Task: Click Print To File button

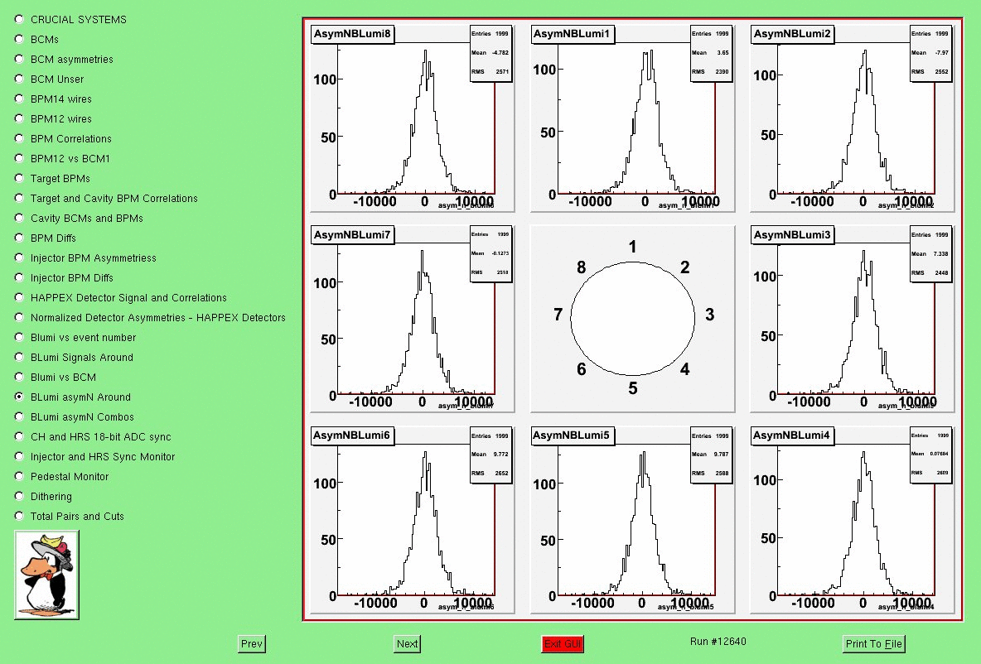Action: pyautogui.click(x=873, y=643)
